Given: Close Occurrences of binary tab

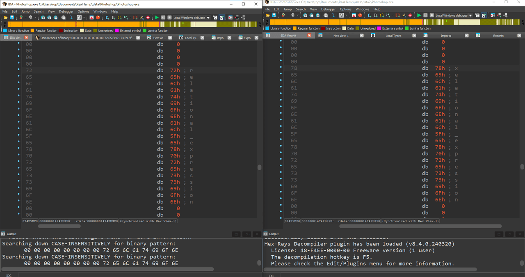Looking at the screenshot, I should pos(138,38).
